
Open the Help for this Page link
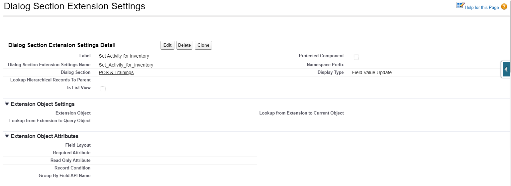(481, 7)
